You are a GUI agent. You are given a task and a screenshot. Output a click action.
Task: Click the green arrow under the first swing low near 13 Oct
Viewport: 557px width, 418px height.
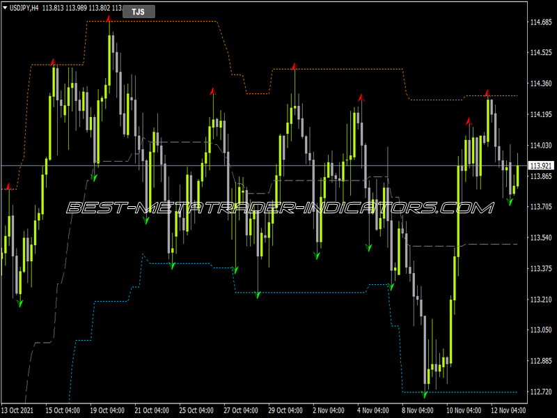click(20, 304)
